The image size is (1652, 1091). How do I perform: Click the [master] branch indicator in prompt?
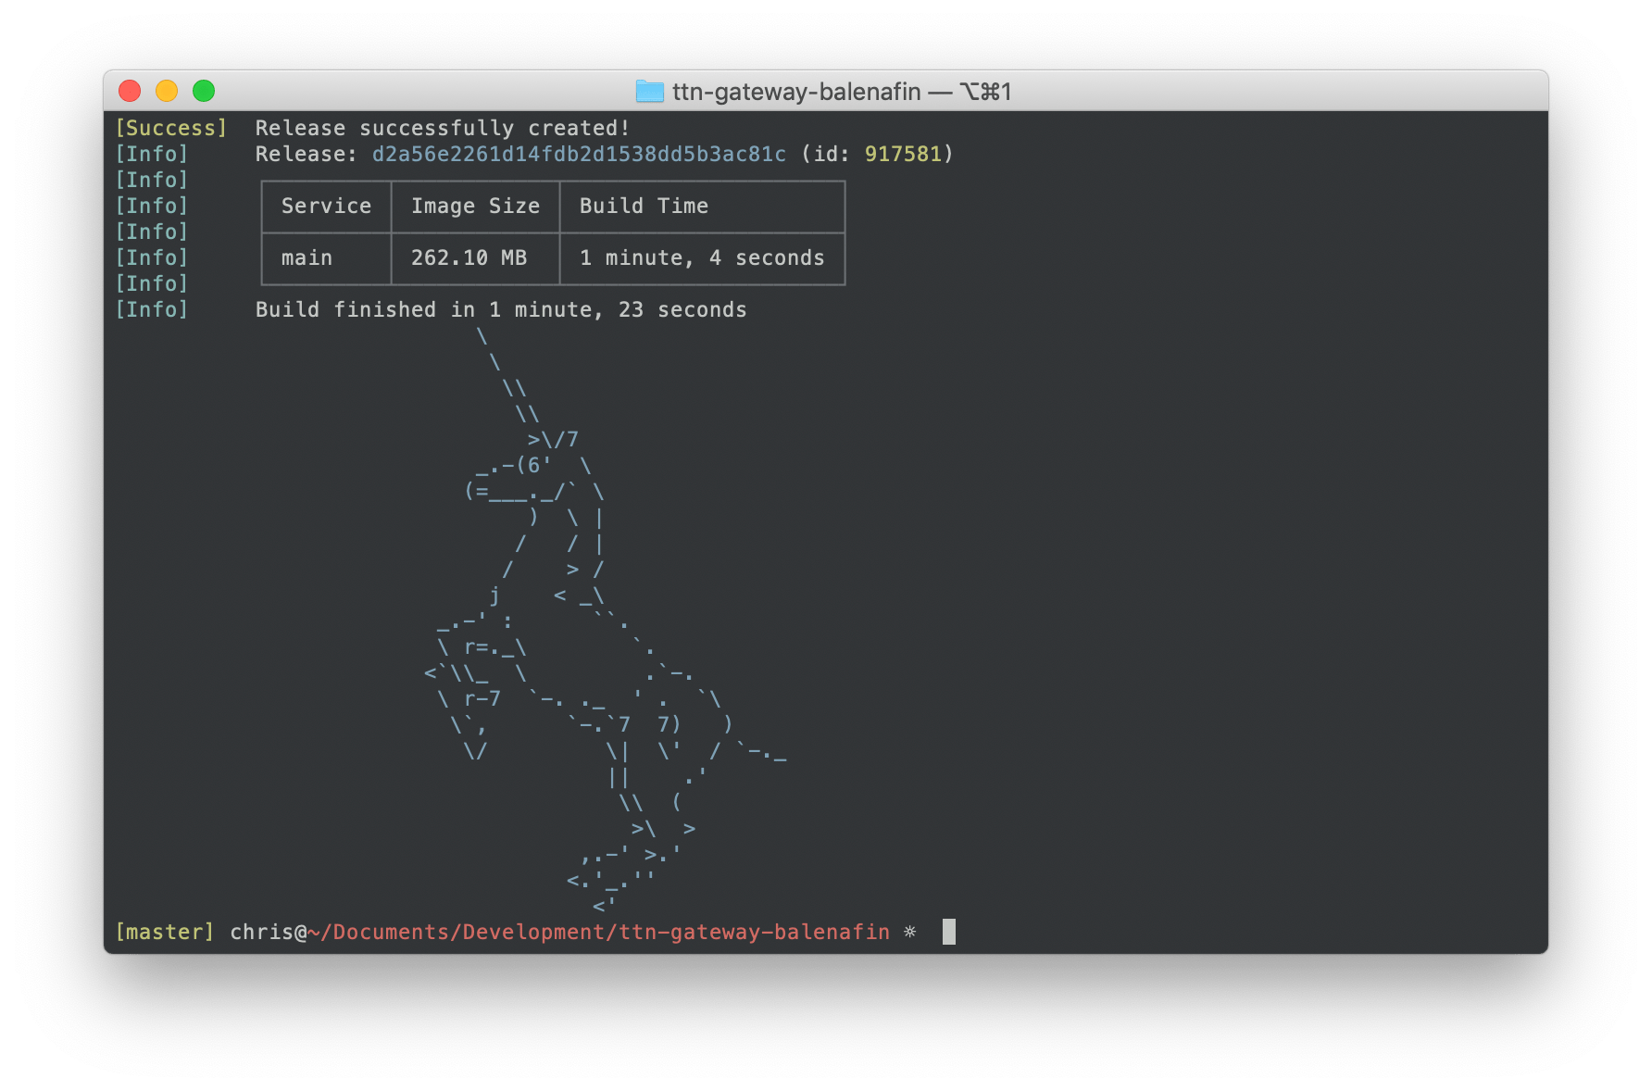point(165,932)
